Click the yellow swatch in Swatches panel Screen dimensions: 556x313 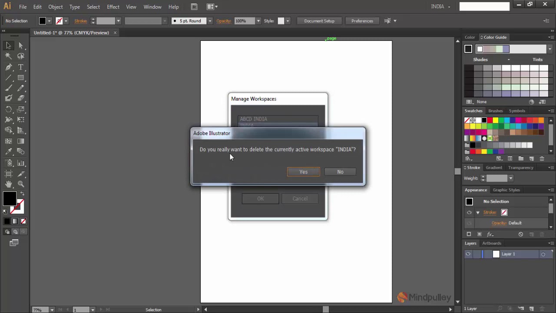495,120
